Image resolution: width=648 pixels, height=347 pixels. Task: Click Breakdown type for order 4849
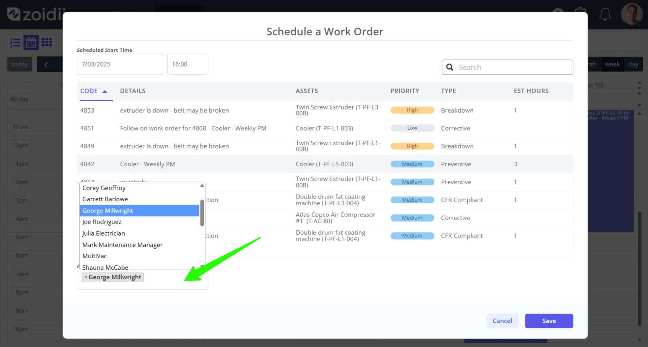click(457, 146)
